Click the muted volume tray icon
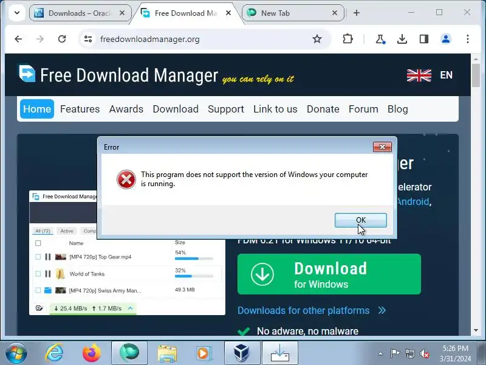The height and width of the screenshot is (365, 486). pos(424,353)
